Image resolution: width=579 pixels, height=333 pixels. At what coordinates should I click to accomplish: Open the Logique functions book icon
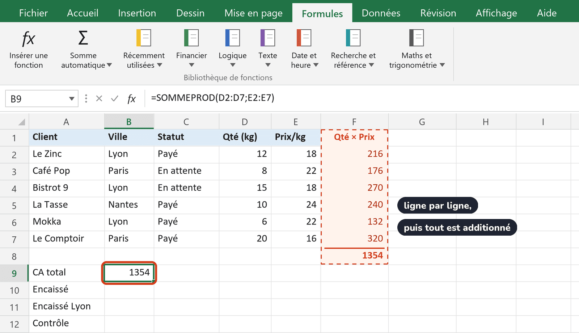coord(233,38)
